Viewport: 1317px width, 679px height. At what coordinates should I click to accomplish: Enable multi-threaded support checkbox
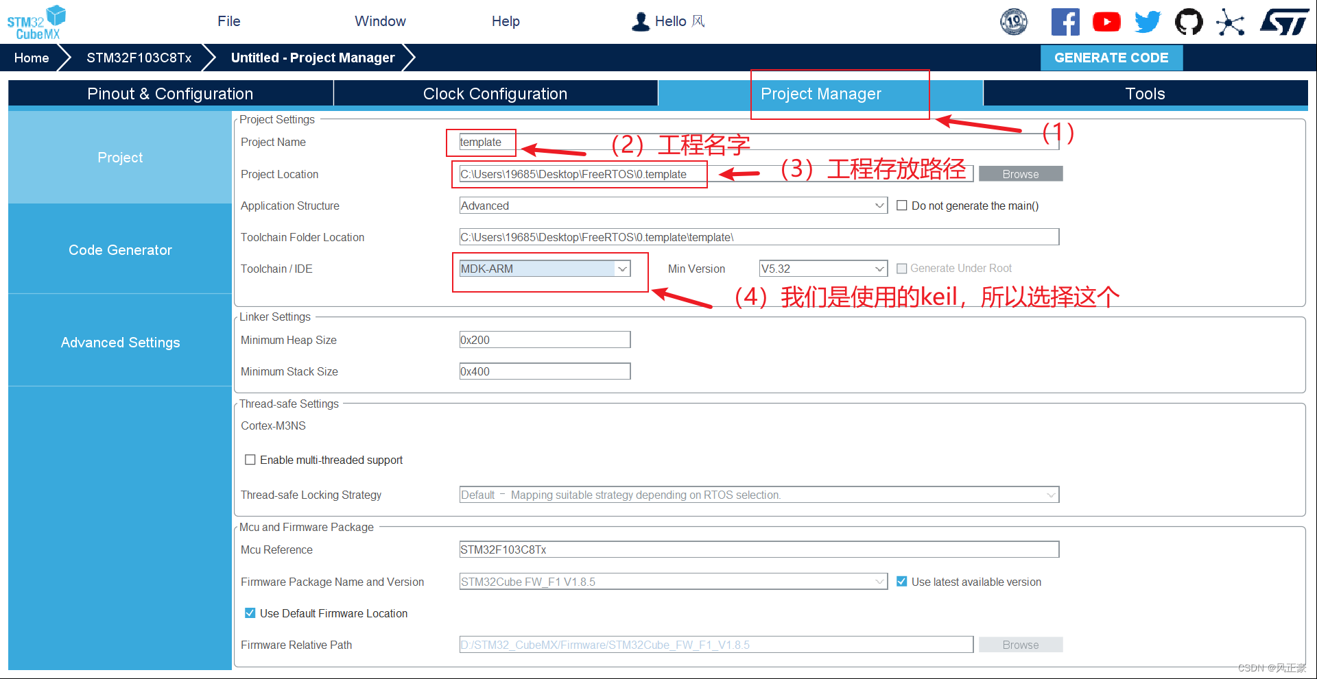click(x=250, y=460)
